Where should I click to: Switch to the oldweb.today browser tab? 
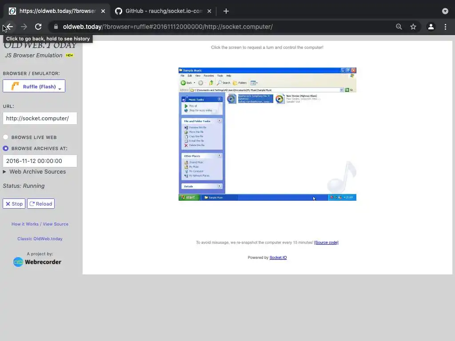pyautogui.click(x=56, y=11)
